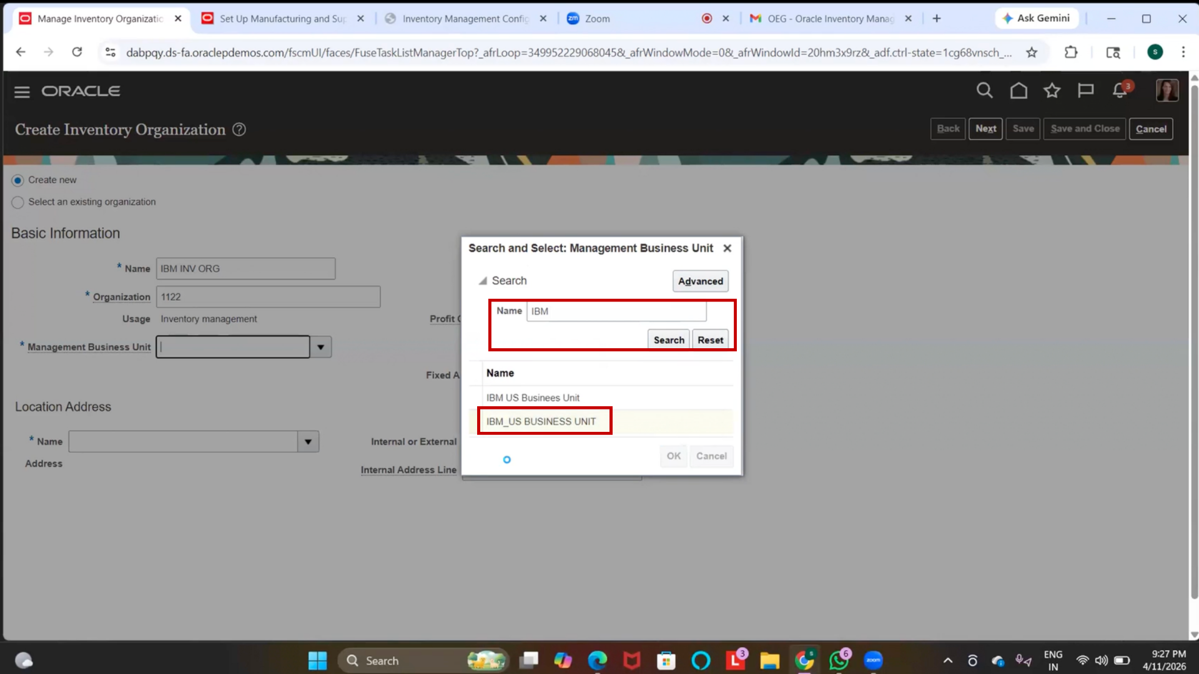Open a new browser tab
This screenshot has height=674, width=1199.
tap(937, 19)
